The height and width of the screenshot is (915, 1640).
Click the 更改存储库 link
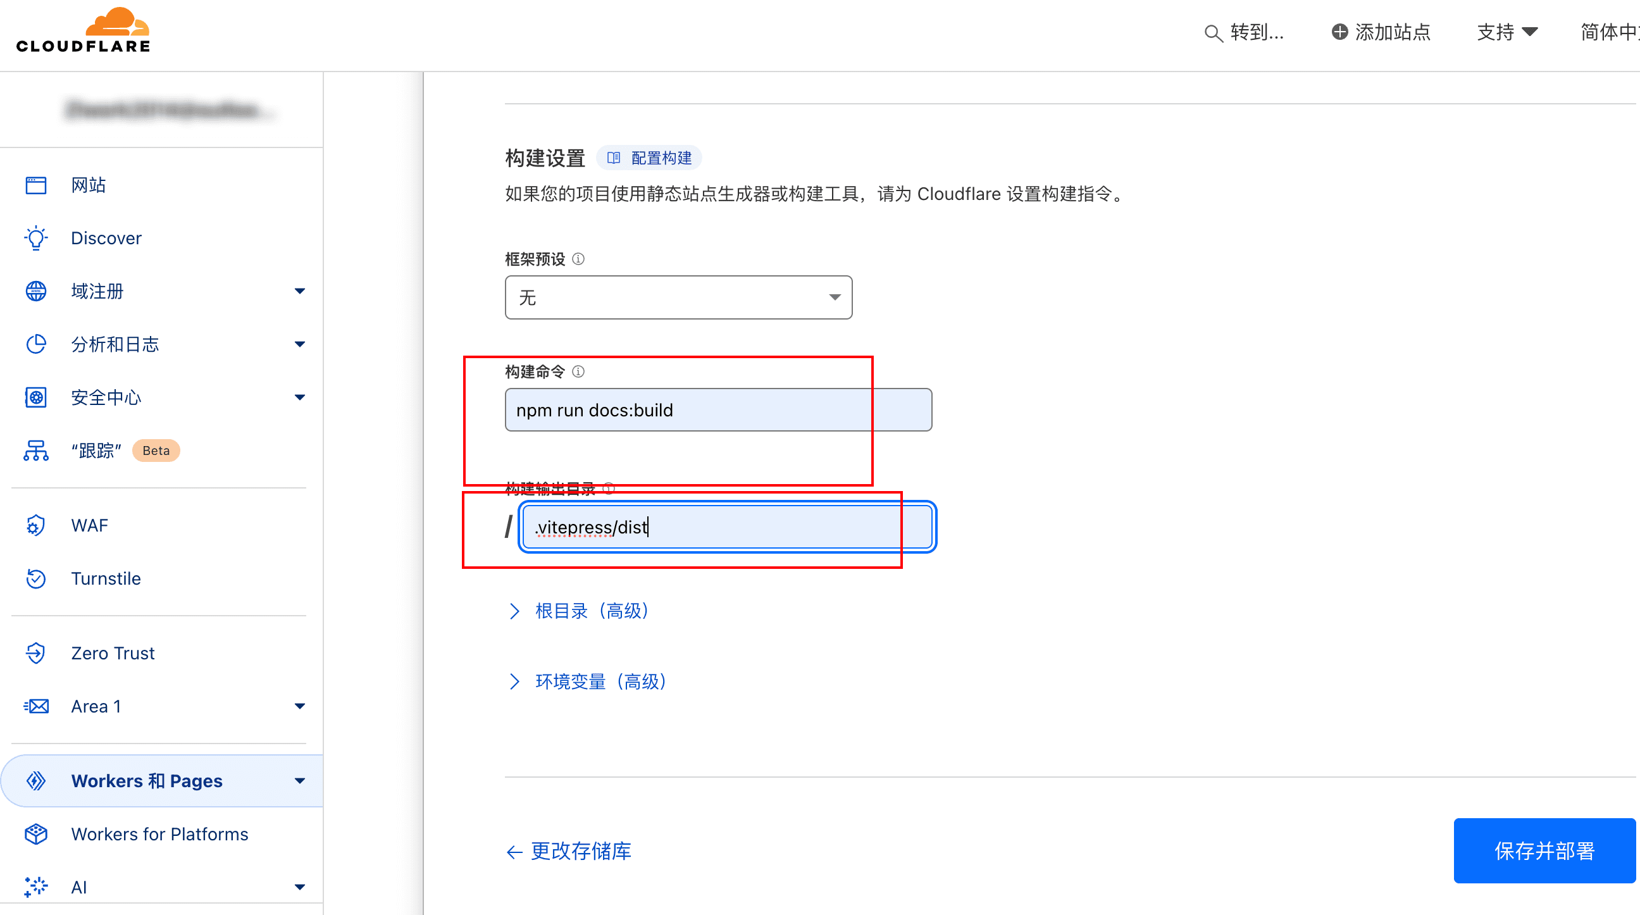pyautogui.click(x=580, y=851)
